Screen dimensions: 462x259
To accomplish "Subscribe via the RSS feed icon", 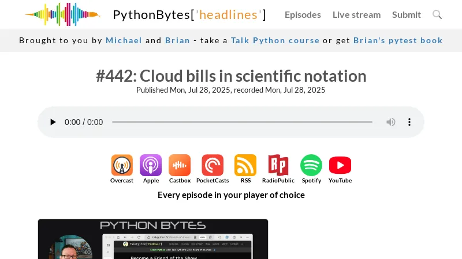I will [x=245, y=166].
